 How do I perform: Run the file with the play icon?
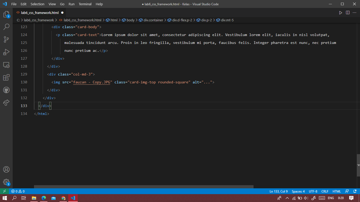pyautogui.click(x=340, y=13)
